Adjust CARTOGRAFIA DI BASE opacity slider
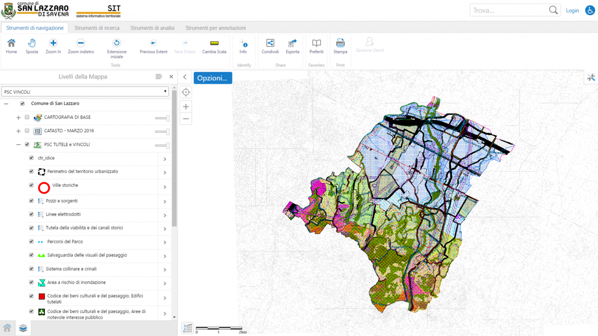598x336 pixels. pyautogui.click(x=162, y=118)
